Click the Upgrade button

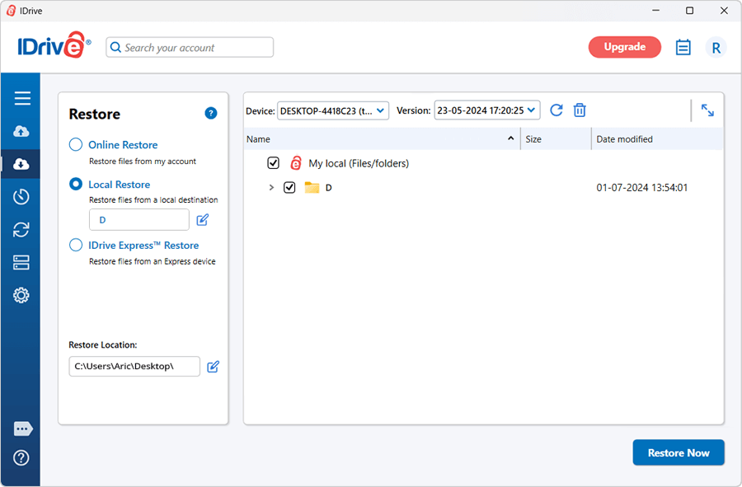(x=625, y=47)
